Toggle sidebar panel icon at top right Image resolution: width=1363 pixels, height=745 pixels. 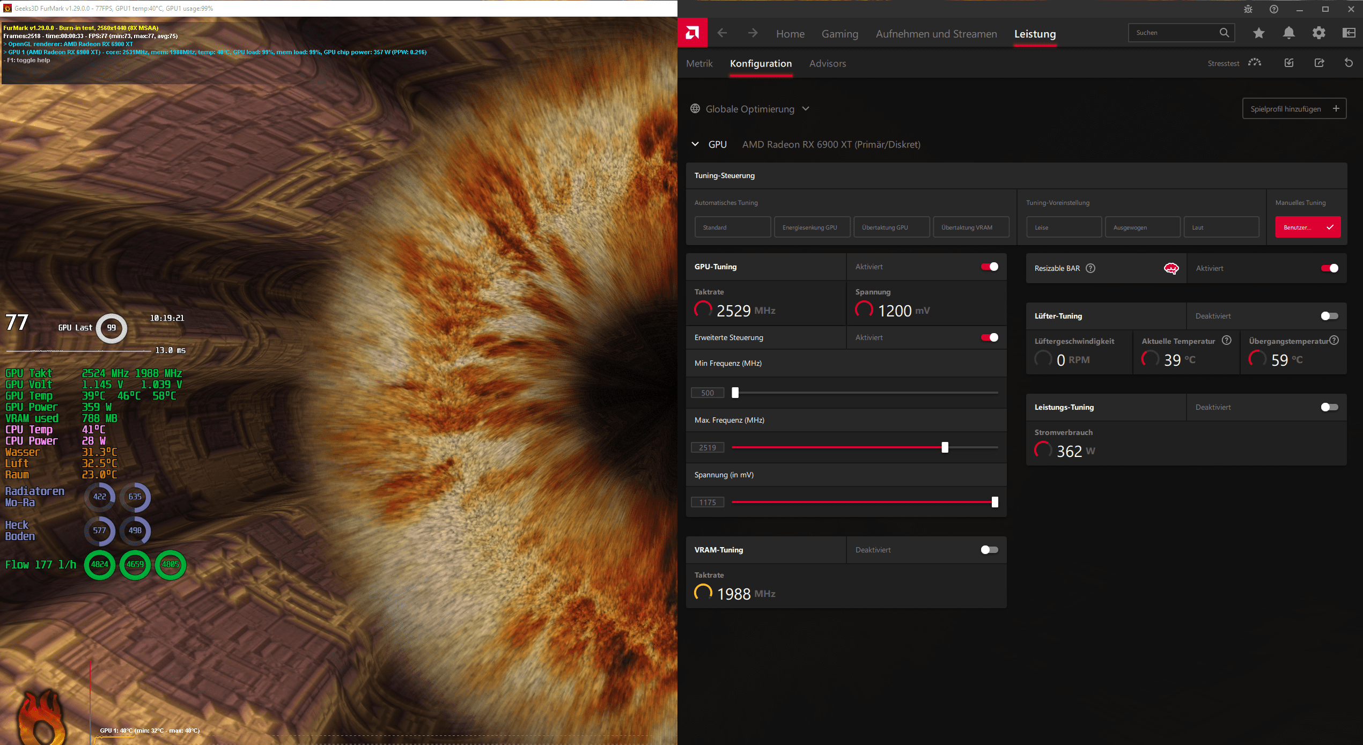click(1349, 33)
